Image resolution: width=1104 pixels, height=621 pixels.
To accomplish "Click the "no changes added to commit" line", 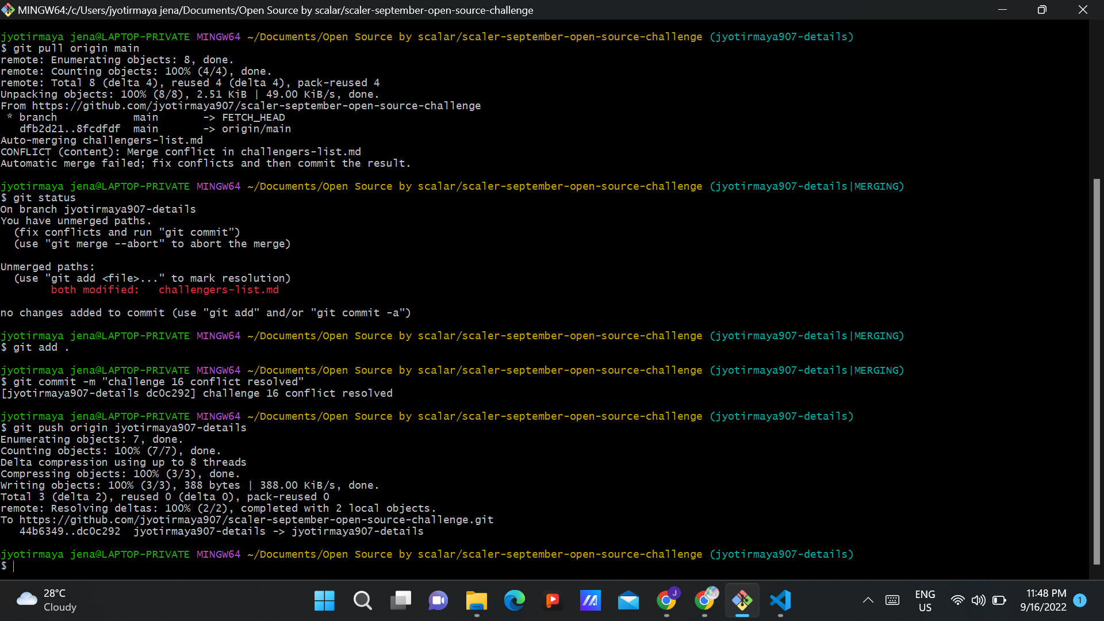I will click(x=206, y=313).
